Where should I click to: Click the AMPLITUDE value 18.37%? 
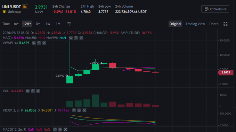pos(146,33)
